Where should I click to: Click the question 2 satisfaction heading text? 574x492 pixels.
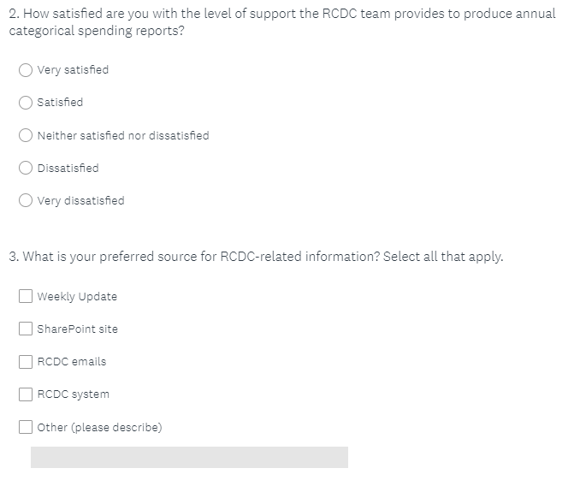[282, 22]
